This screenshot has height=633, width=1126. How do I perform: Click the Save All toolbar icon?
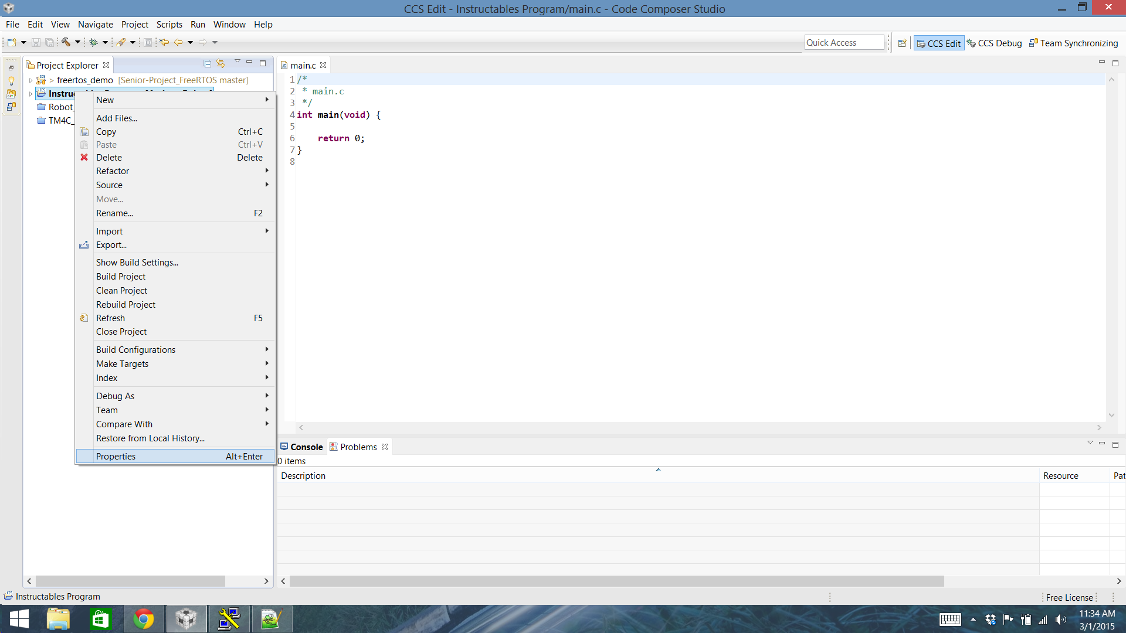(50, 42)
